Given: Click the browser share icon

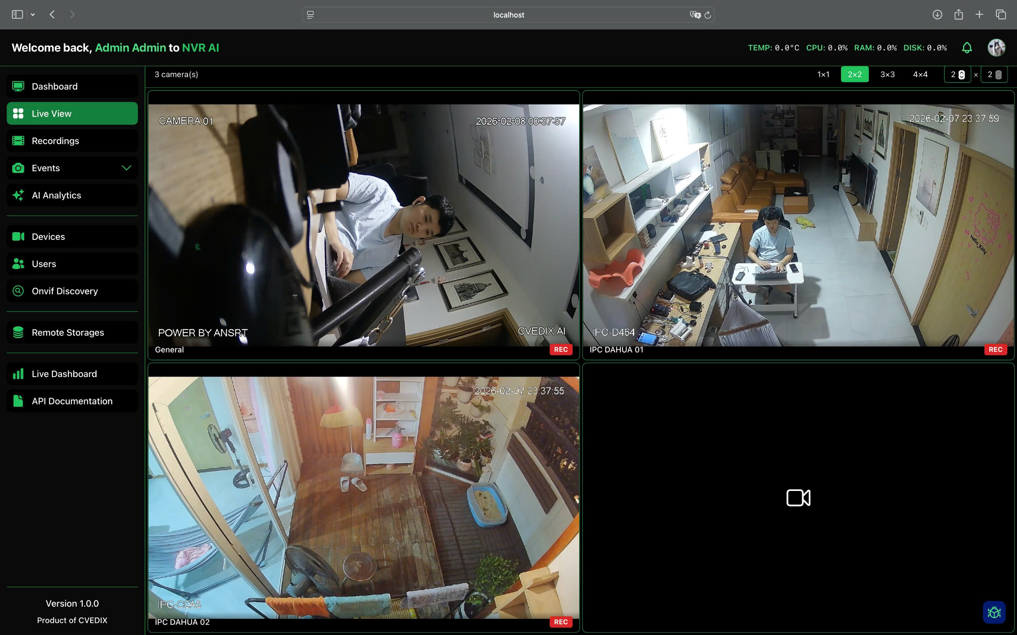Looking at the screenshot, I should point(958,15).
